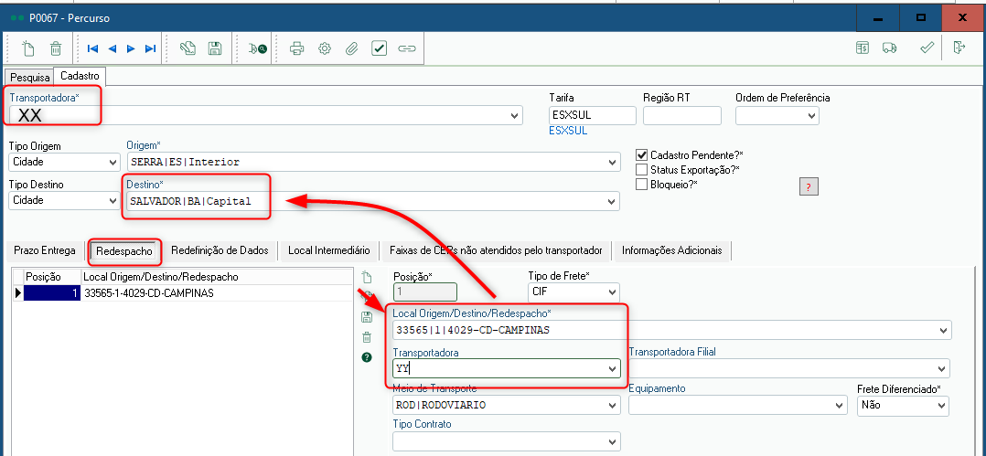Print the current Percurso record
986x456 pixels.
pos(296,48)
